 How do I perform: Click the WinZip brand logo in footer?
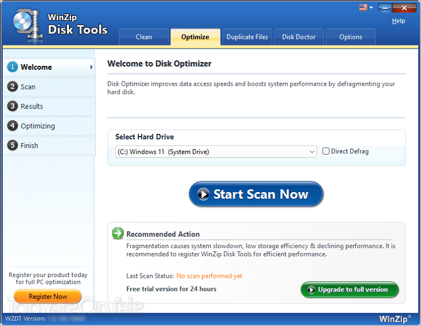click(x=395, y=319)
